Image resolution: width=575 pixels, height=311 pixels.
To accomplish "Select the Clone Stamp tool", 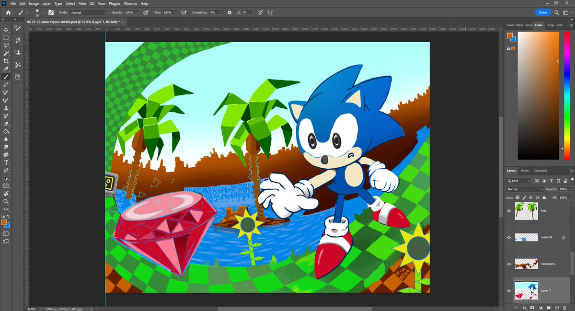I will 6,108.
